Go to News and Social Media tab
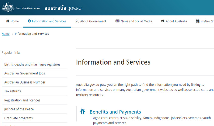This screenshot has height=126, width=214. pos(134,21)
